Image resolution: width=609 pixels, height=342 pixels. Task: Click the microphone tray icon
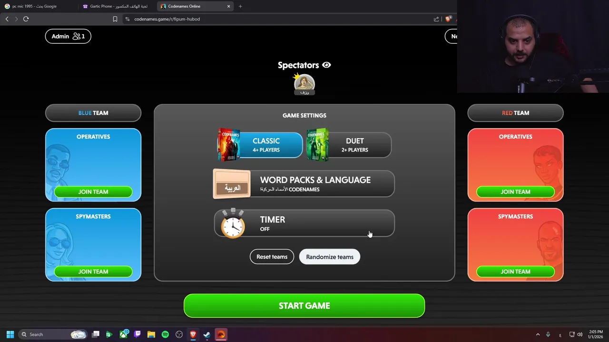click(548, 334)
